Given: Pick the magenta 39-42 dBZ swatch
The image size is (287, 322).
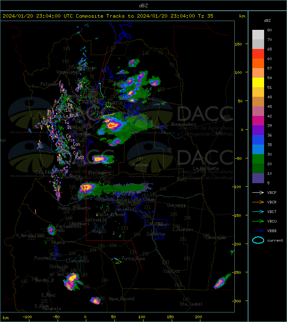Looking at the screenshot, I should (x=258, y=120).
